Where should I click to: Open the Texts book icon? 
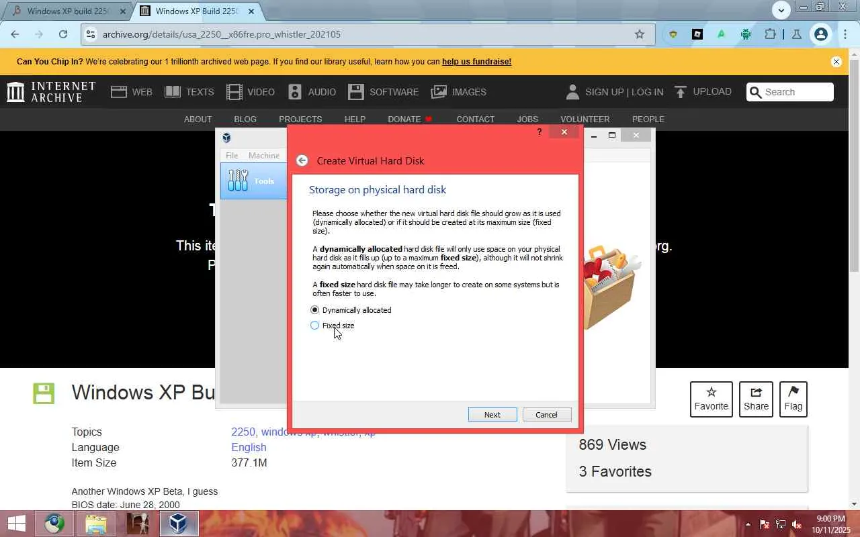pyautogui.click(x=173, y=92)
